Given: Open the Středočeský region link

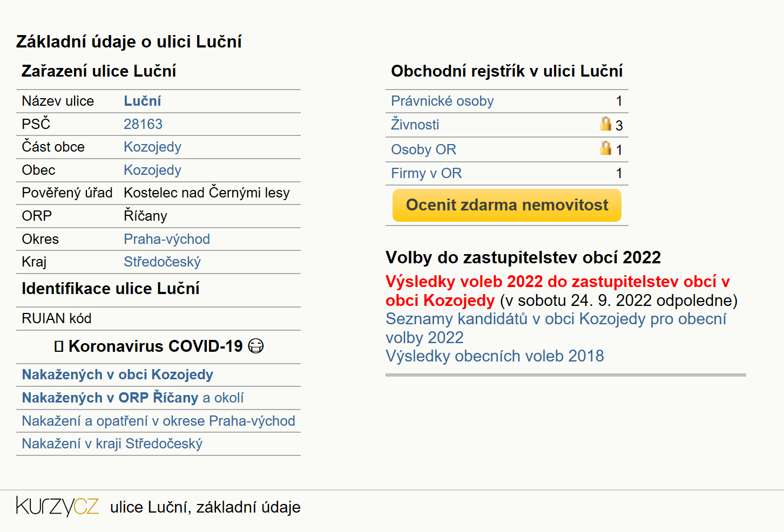Looking at the screenshot, I should point(162,262).
